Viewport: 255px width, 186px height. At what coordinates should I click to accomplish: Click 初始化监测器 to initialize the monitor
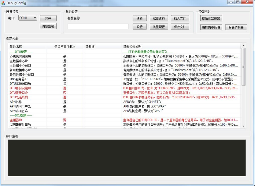[x=211, y=18]
